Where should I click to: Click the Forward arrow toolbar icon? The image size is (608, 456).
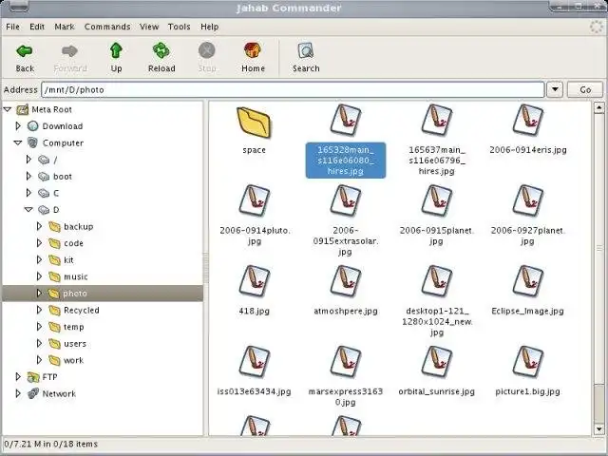click(69, 50)
